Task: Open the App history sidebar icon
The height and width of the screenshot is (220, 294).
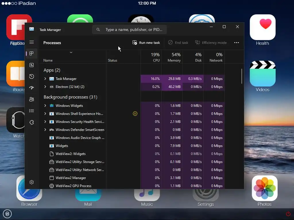Action: tap(32, 76)
